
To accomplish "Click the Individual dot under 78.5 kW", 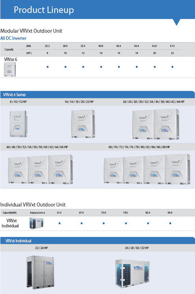I will point(126,223).
